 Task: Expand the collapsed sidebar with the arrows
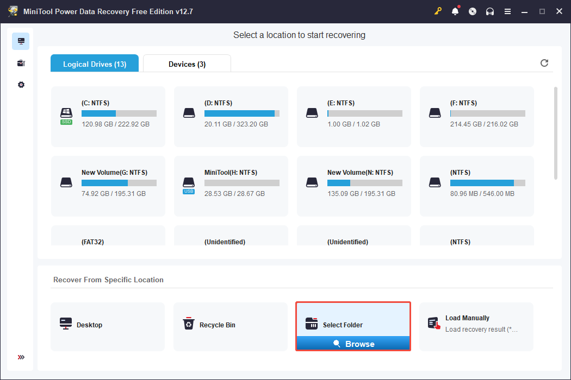[21, 357]
